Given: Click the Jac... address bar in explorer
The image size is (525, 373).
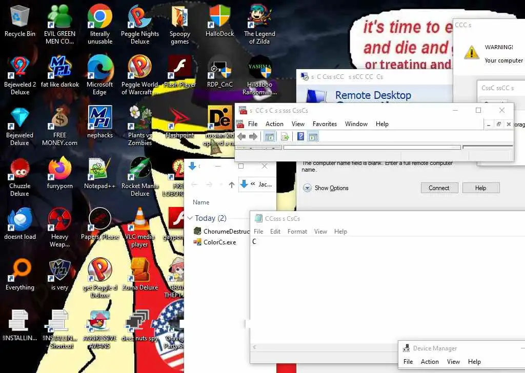Looking at the screenshot, I should [x=257, y=184].
